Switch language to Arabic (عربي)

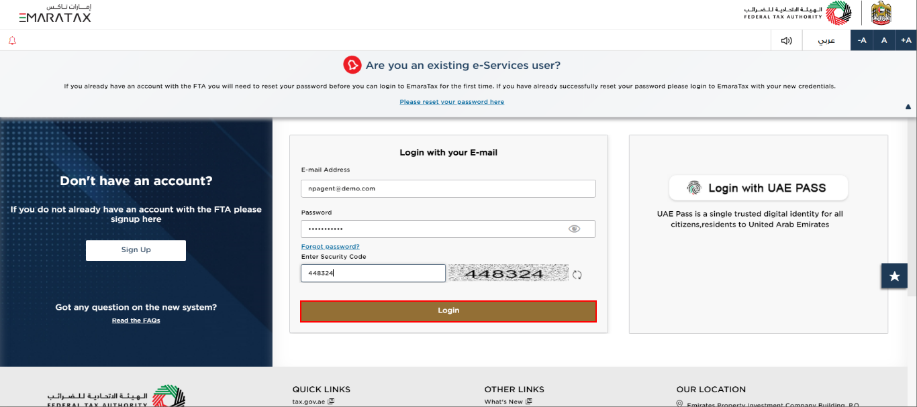point(826,40)
